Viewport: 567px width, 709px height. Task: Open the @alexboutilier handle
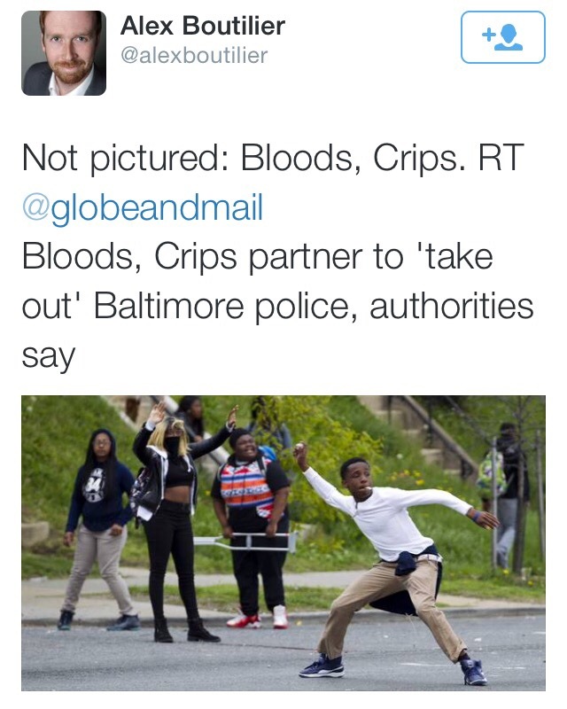[194, 56]
